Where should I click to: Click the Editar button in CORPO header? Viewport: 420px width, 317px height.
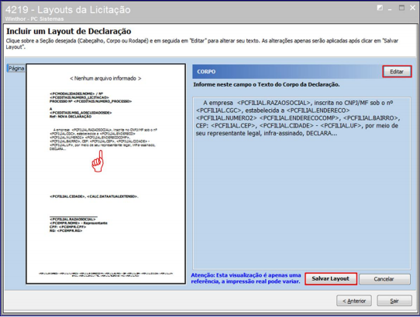tap(397, 72)
